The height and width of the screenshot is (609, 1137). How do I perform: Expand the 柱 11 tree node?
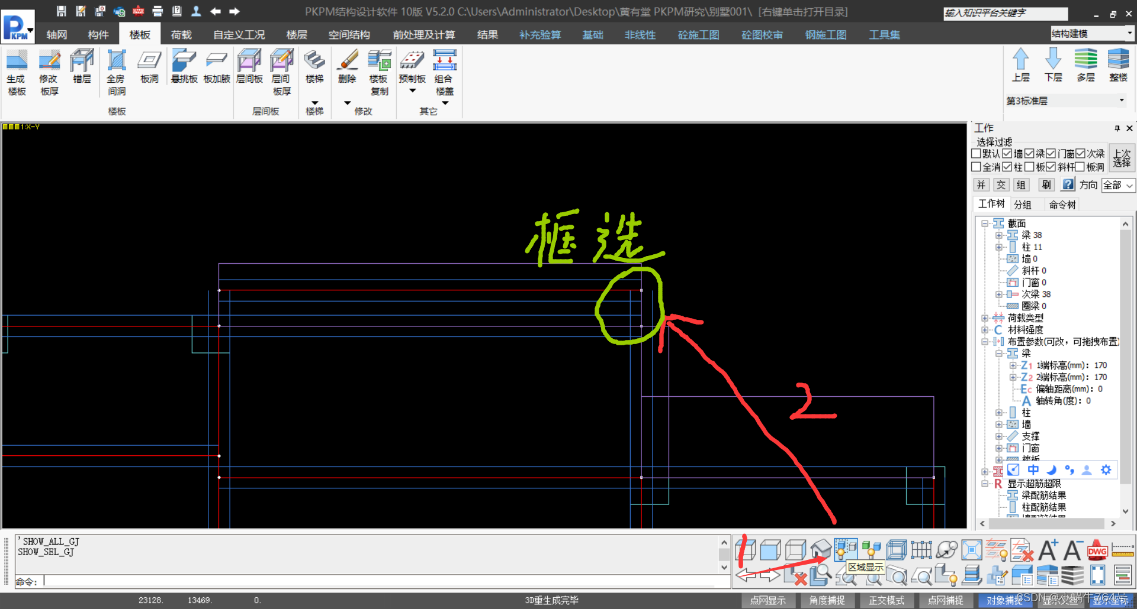[x=998, y=247]
